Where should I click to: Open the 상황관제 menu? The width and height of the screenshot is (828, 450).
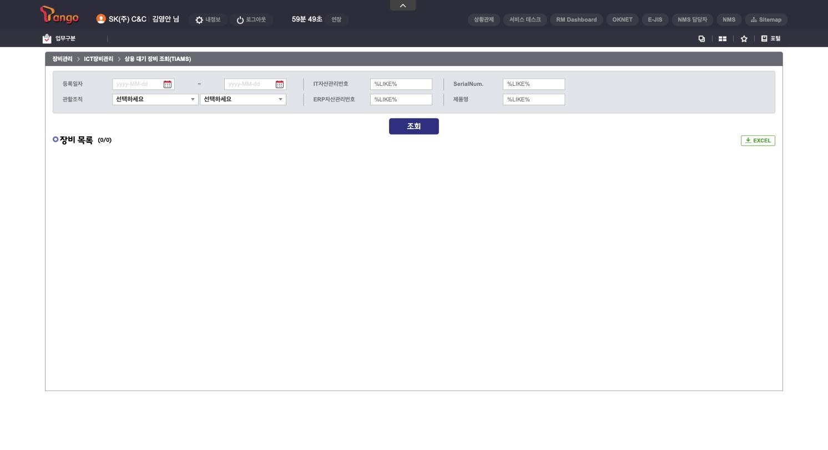[x=484, y=20]
